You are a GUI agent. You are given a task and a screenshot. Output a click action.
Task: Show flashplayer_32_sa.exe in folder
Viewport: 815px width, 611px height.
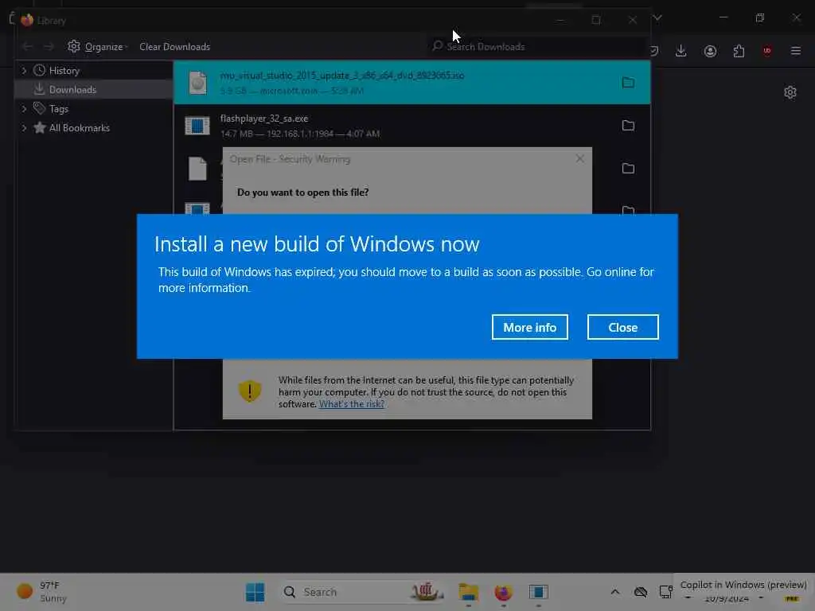coord(629,126)
